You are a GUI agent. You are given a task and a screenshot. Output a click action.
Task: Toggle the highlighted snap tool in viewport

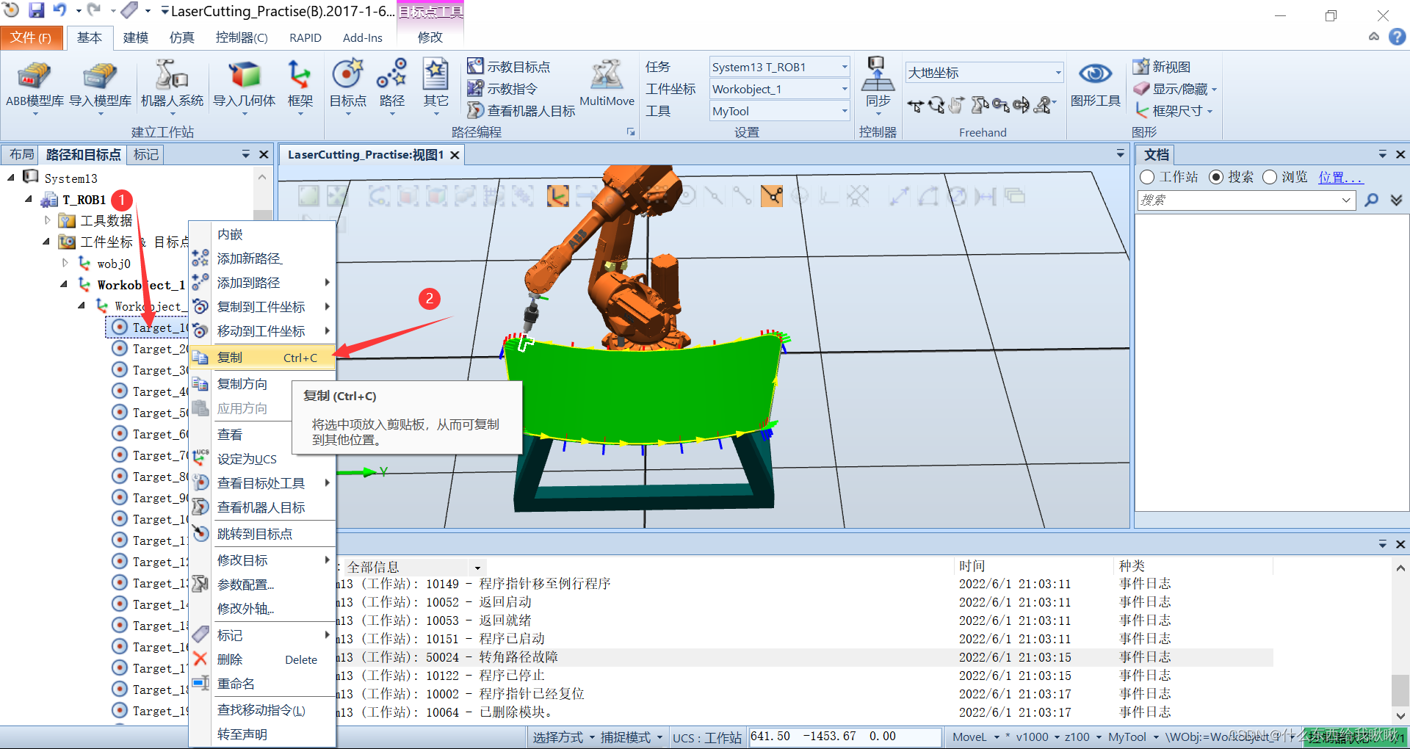[772, 195]
